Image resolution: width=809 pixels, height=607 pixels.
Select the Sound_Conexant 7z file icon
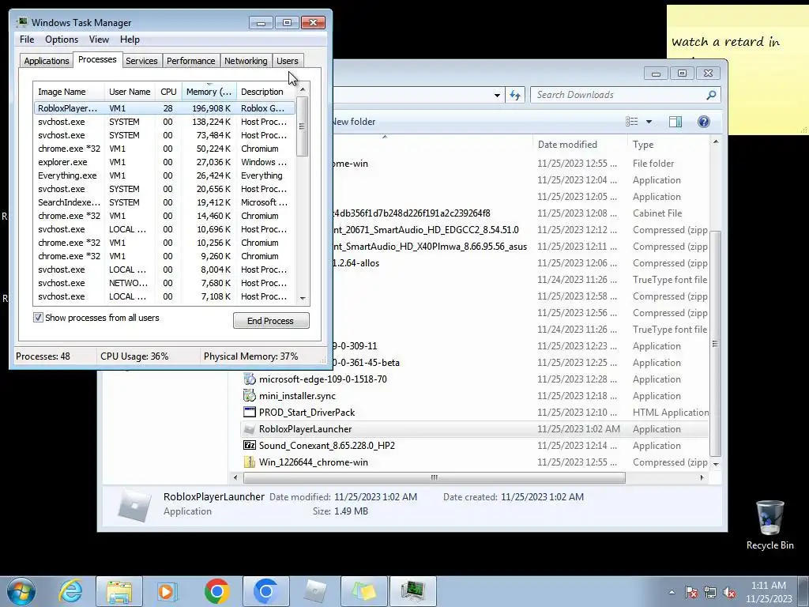(x=249, y=446)
